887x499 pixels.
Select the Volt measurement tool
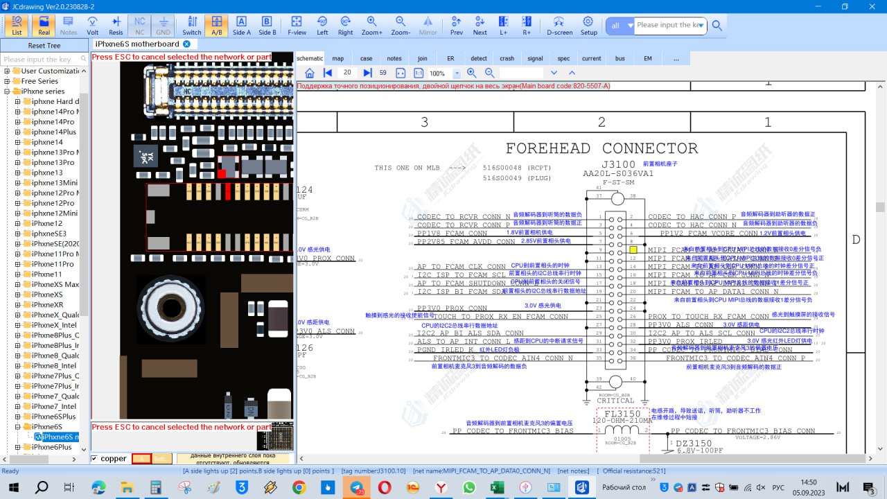coord(92,26)
